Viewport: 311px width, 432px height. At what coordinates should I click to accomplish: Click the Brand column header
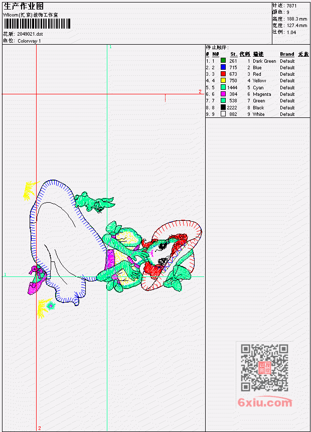[287, 54]
